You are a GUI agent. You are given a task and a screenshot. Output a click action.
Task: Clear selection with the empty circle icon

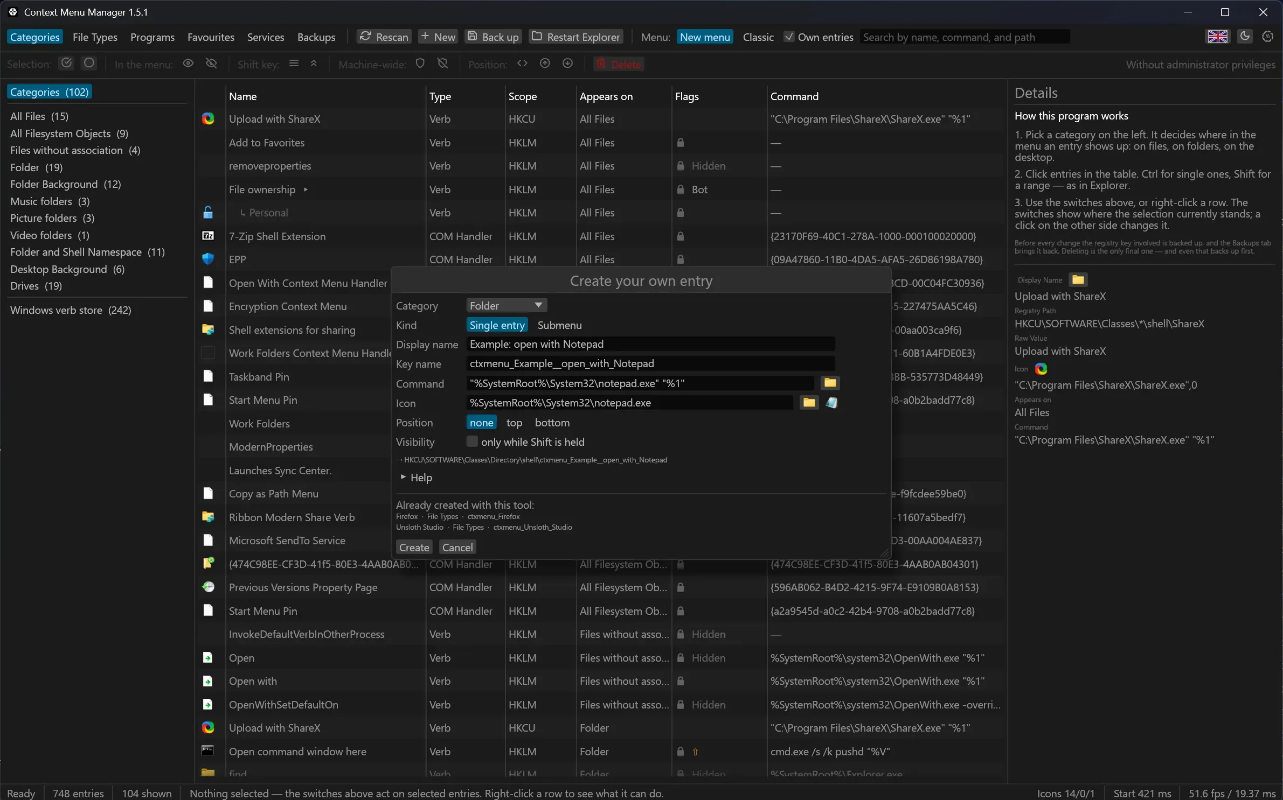coord(89,64)
